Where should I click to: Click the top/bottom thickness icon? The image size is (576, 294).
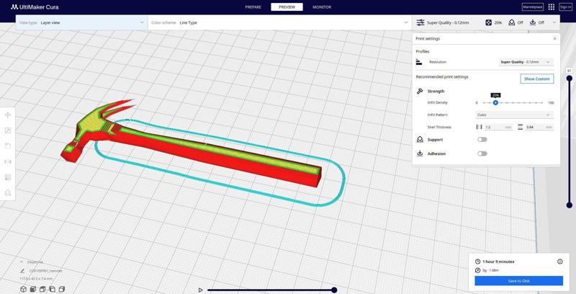pyautogui.click(x=520, y=127)
